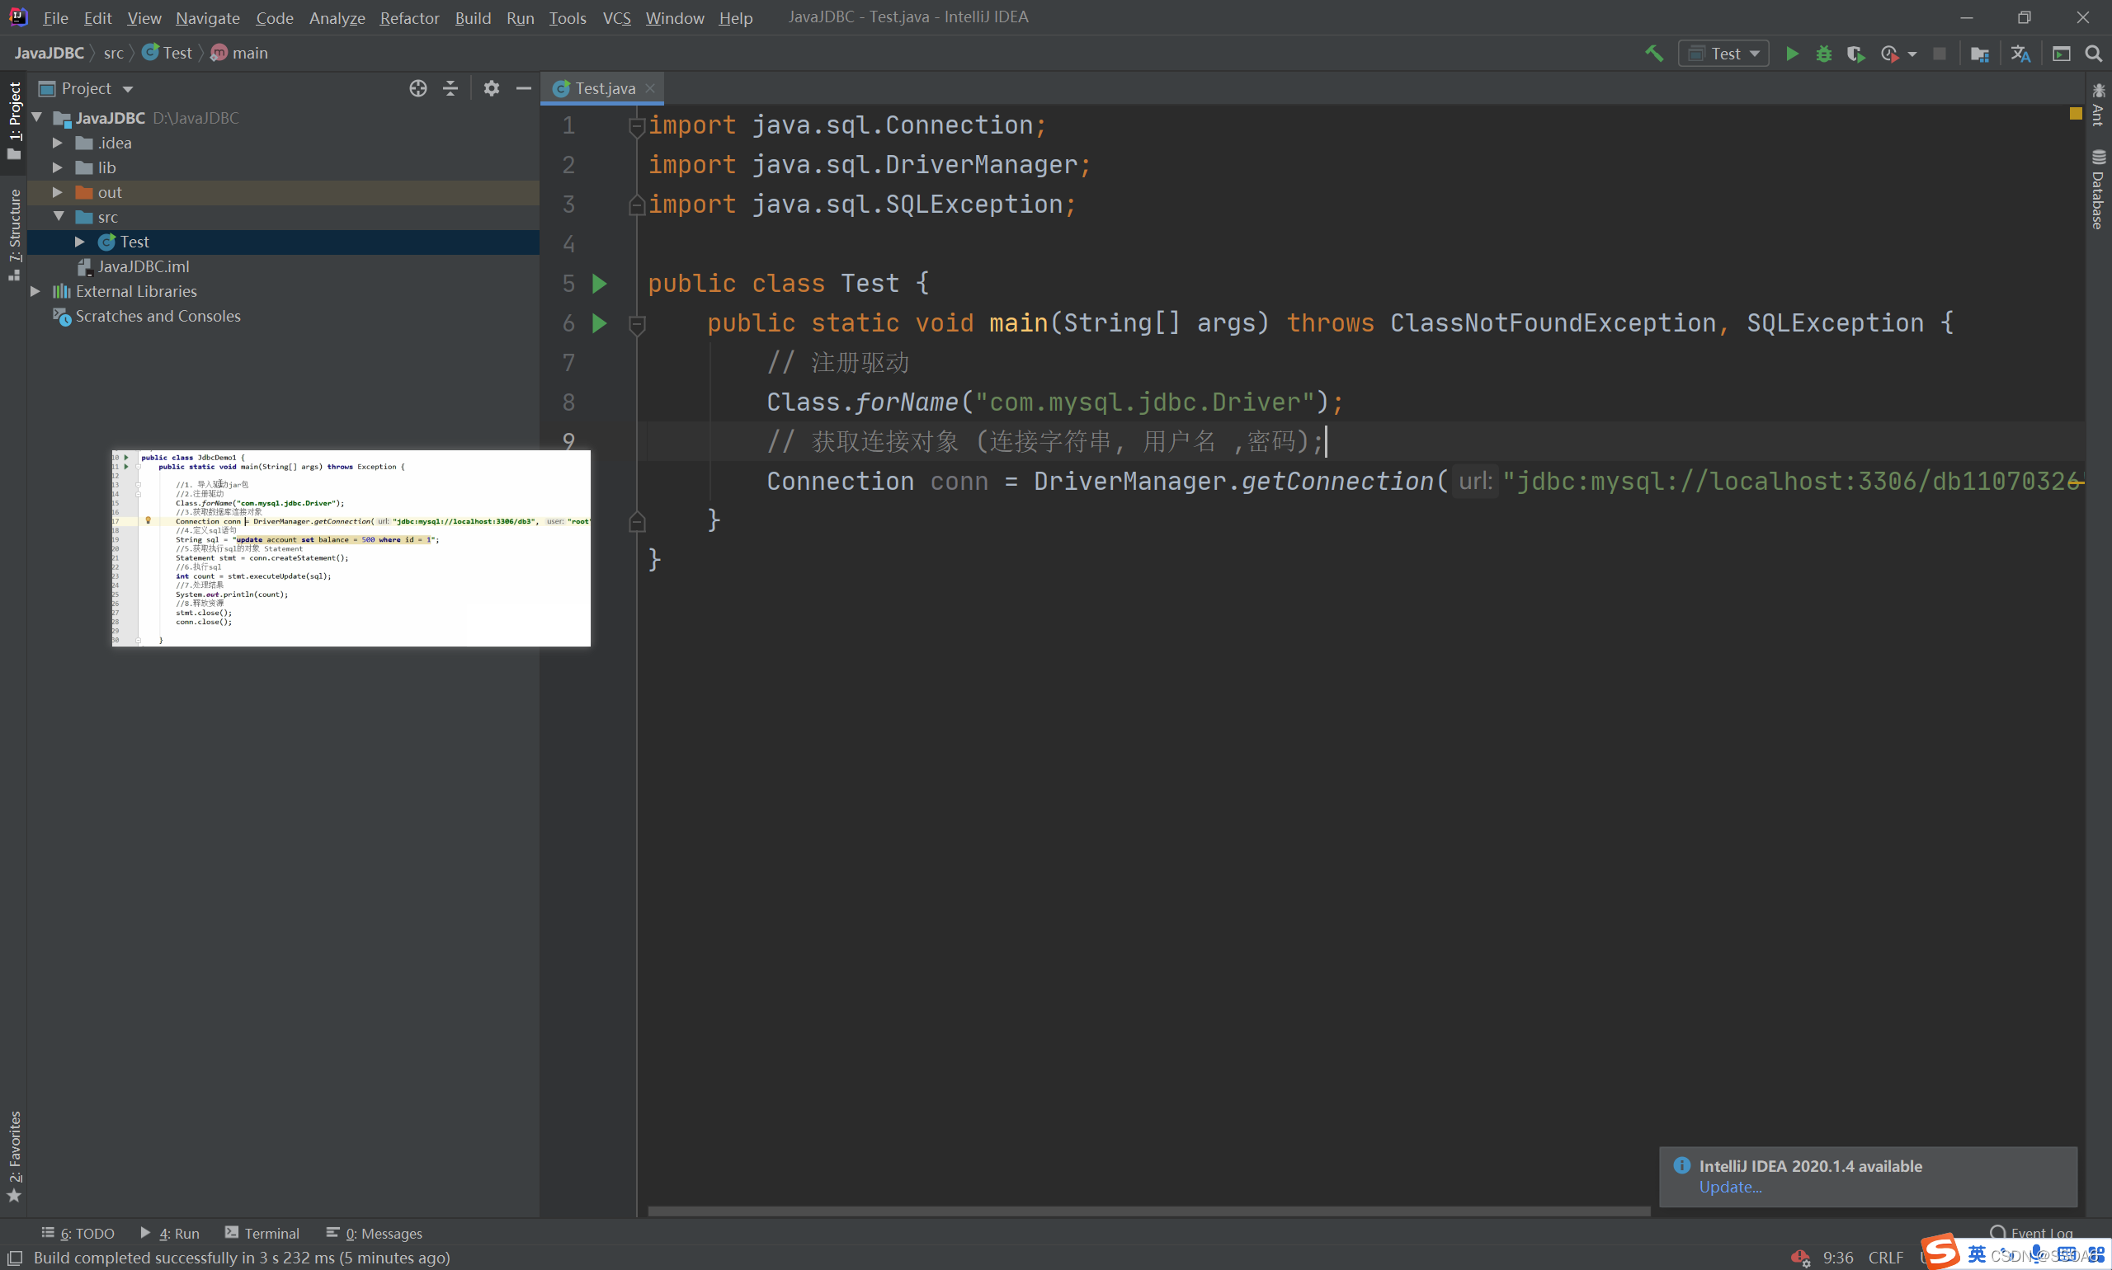This screenshot has height=1270, width=2112.
Task: Click the Update... link in notification
Action: click(1729, 1186)
